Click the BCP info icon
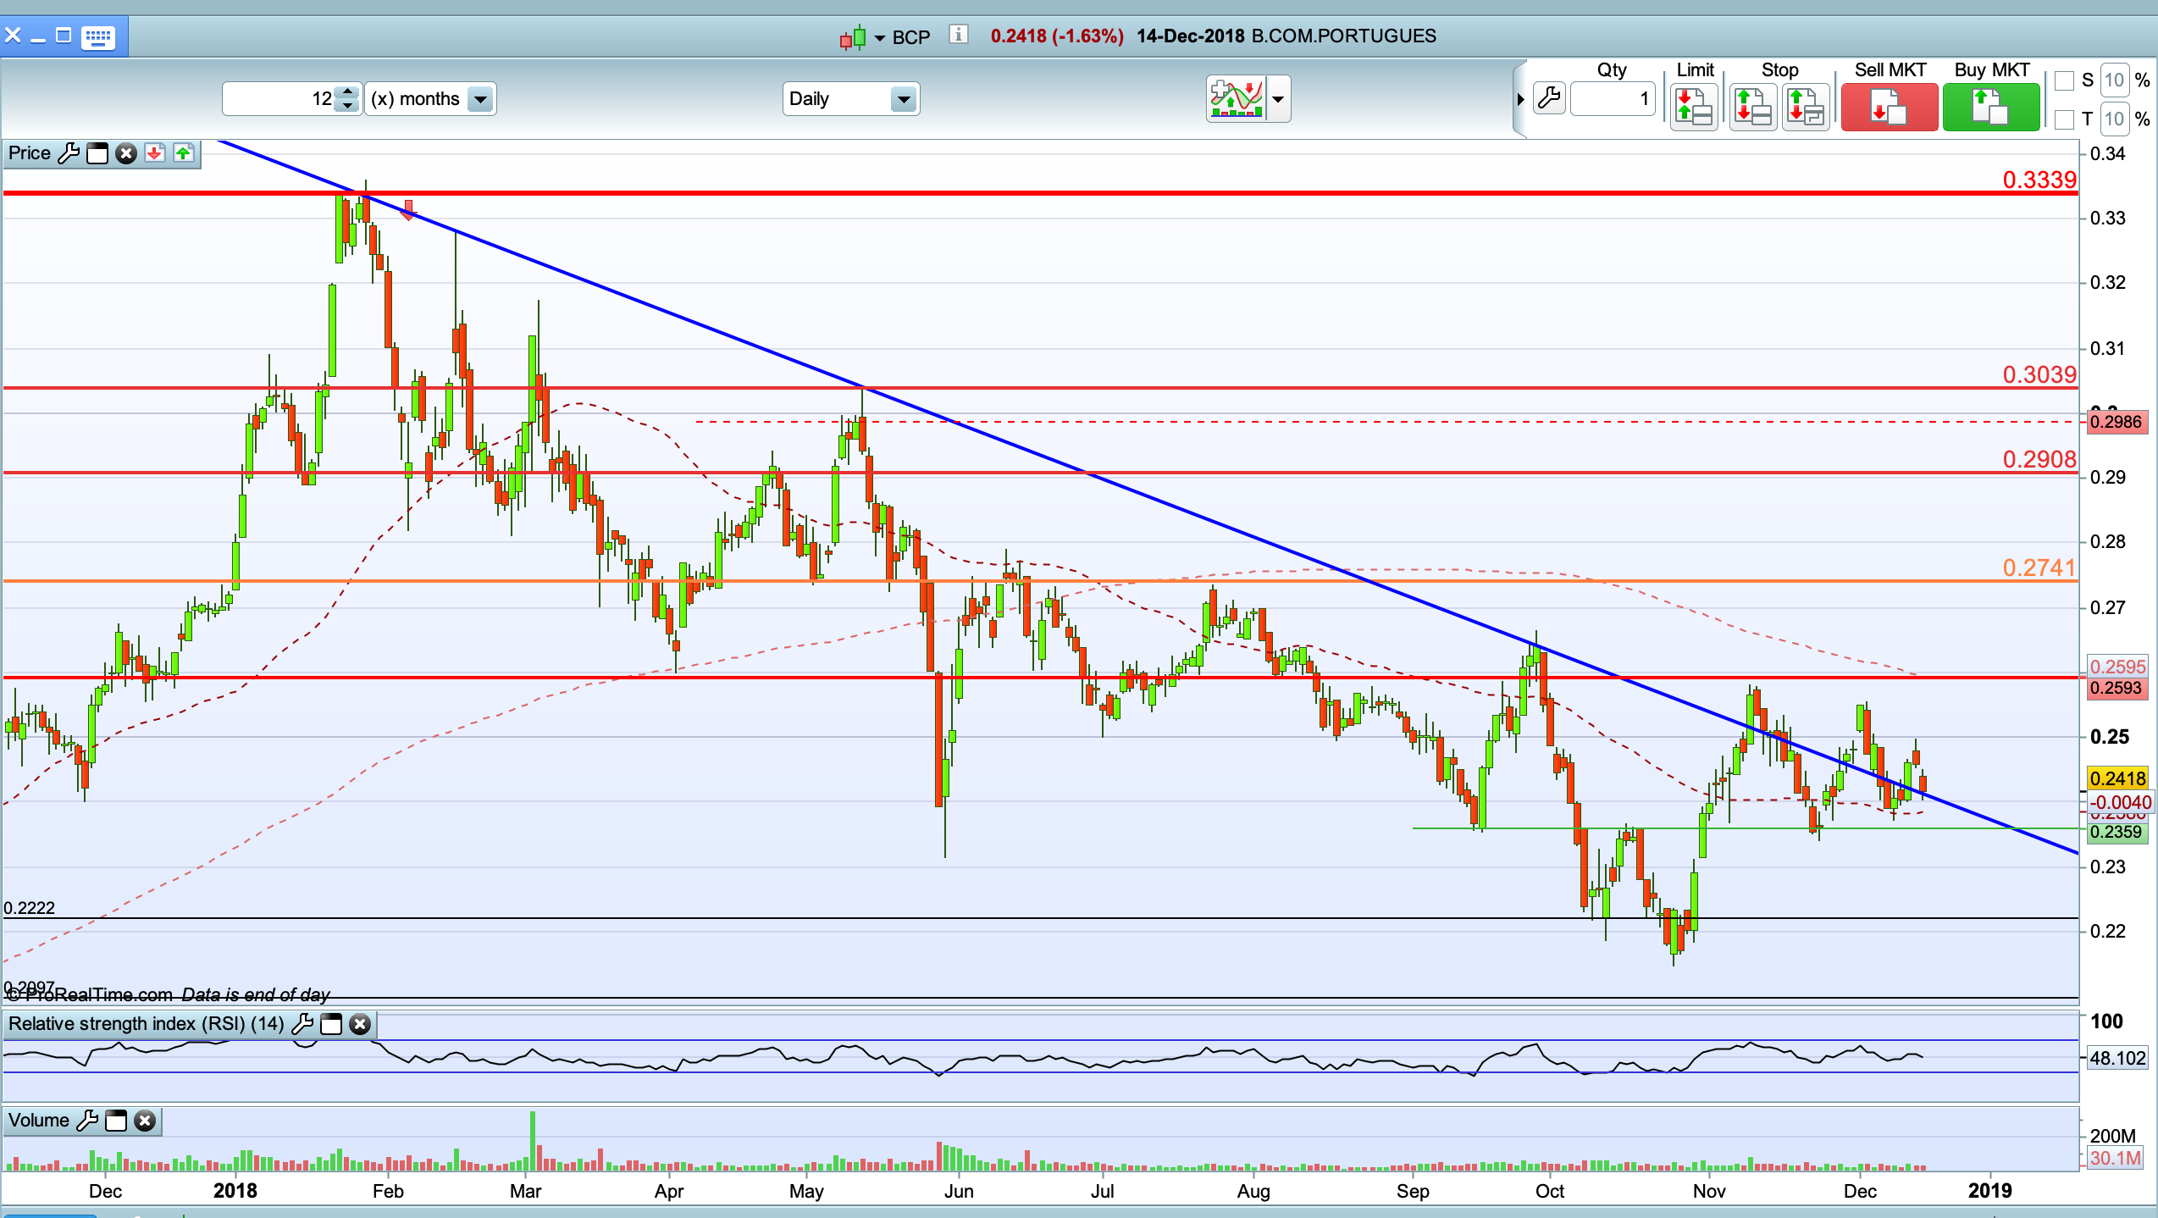Image resolution: width=2158 pixels, height=1218 pixels. [x=958, y=35]
